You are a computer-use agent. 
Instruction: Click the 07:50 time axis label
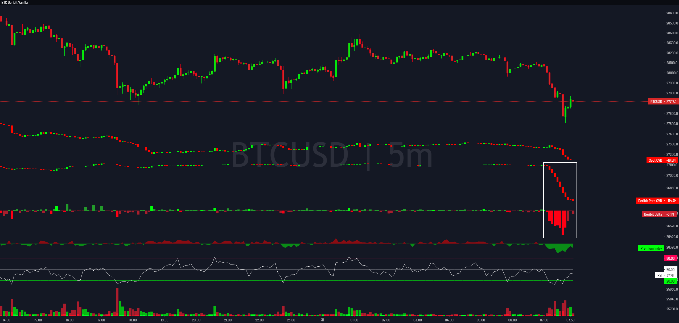pyautogui.click(x=570, y=320)
